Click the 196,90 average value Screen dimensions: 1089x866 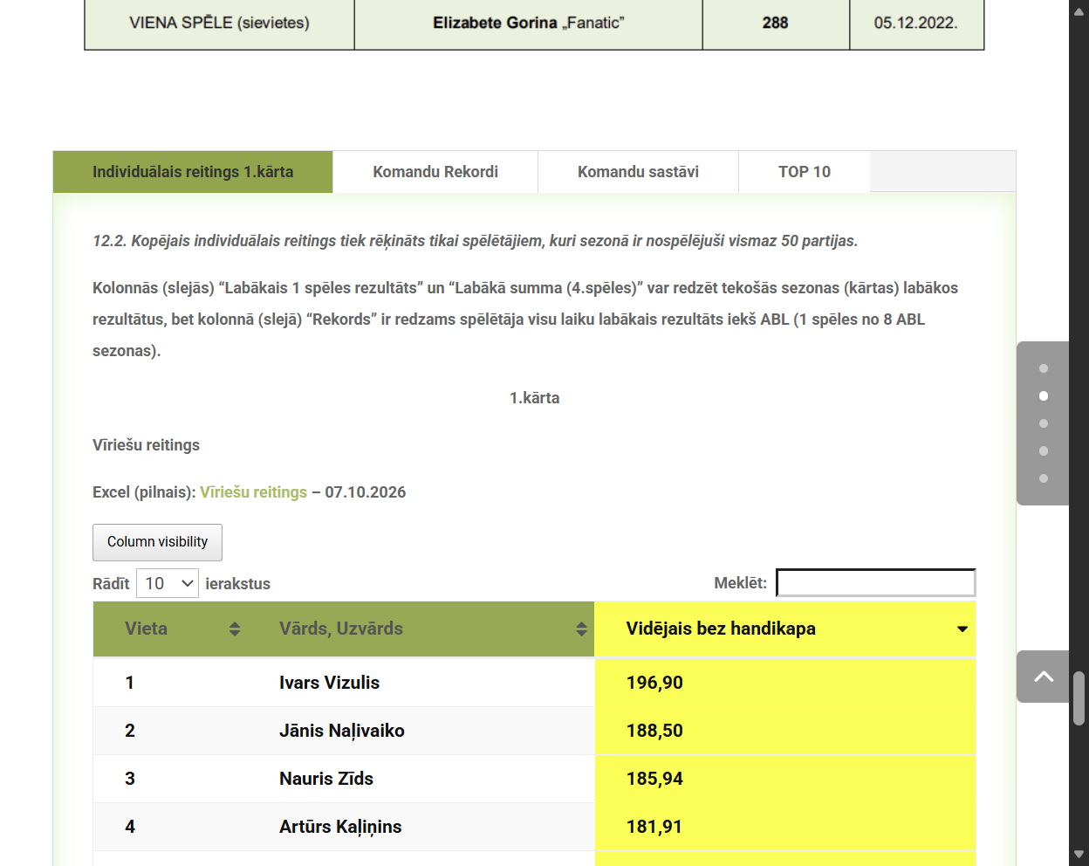[654, 683]
